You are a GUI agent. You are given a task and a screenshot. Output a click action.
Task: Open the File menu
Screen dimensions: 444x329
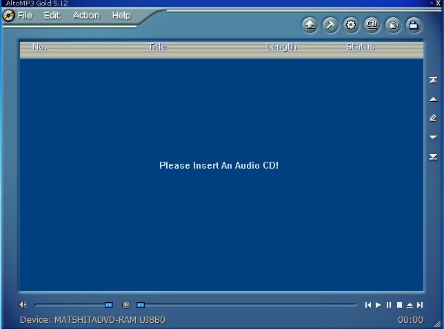click(x=25, y=15)
